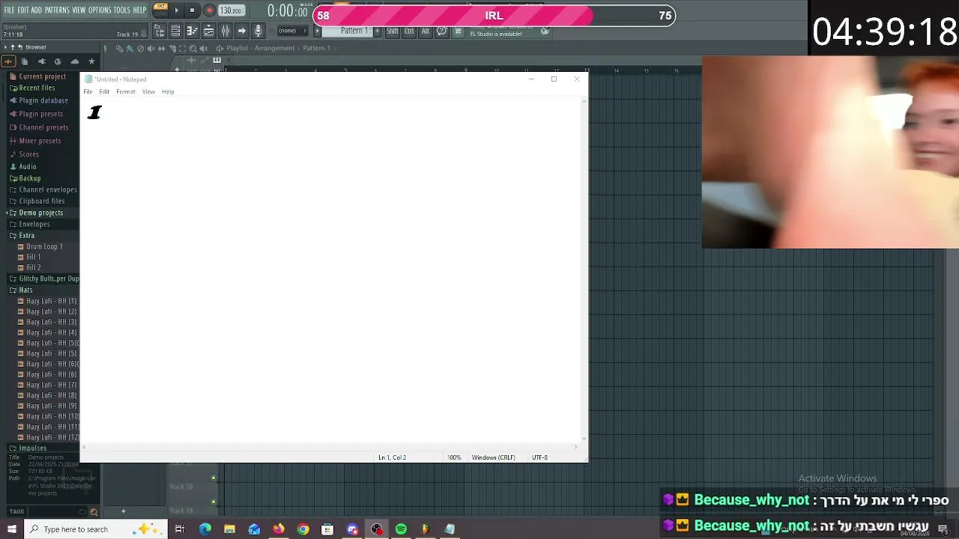Toggle the Ctrl modifier button
This screenshot has width=959, height=539.
coord(409,31)
